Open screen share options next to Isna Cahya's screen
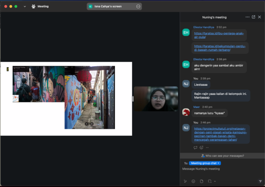265x187 pixels. 138,6
